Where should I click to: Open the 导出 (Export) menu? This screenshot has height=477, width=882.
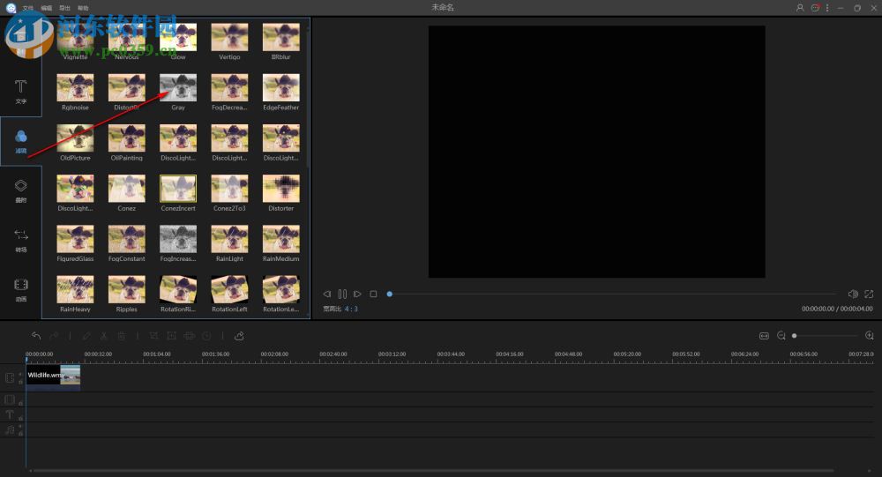(64, 7)
